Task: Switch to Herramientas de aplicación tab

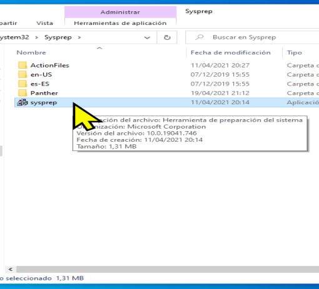Action: (x=120, y=23)
